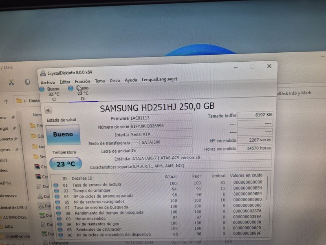Click the 'Detalles ID' column header
The image size is (326, 245).
82,178
